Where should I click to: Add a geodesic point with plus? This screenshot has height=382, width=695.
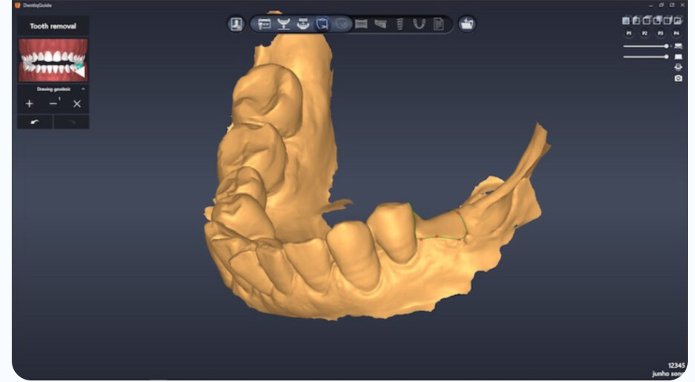click(30, 104)
